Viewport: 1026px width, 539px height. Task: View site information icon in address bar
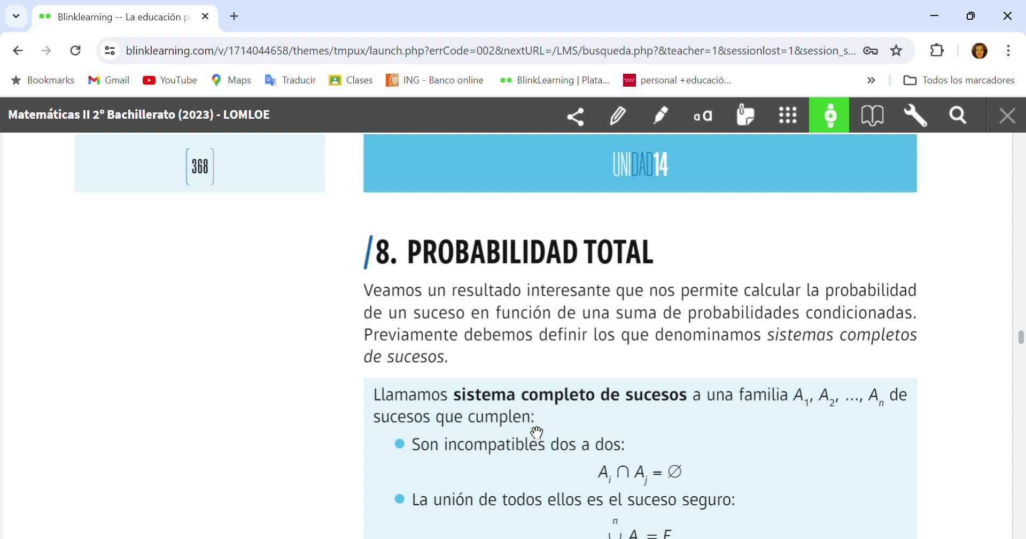pyautogui.click(x=110, y=51)
